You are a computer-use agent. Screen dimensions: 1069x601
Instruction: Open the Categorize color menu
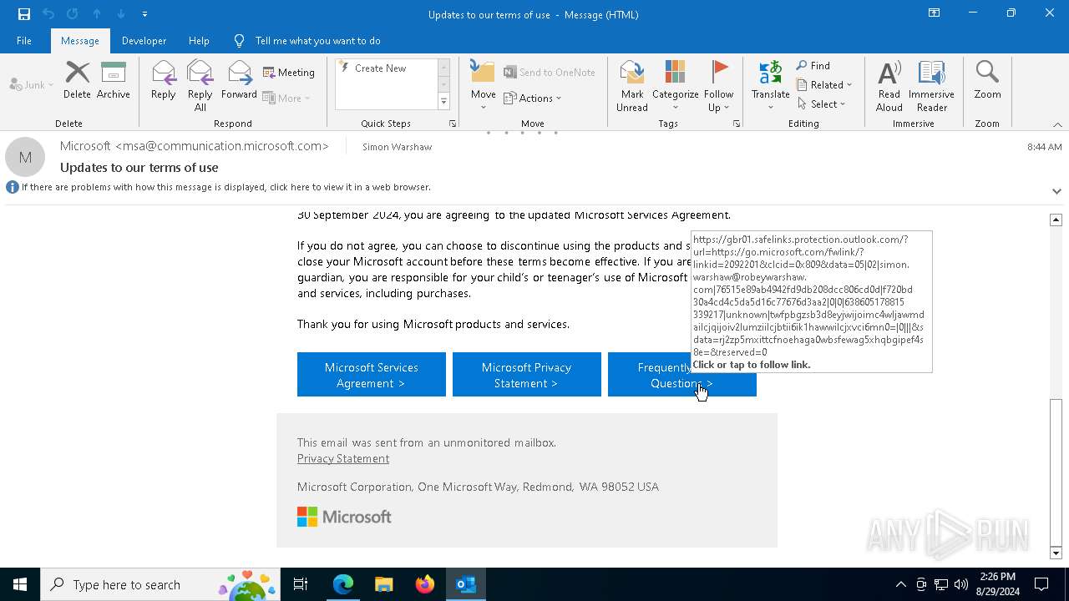tap(675, 86)
